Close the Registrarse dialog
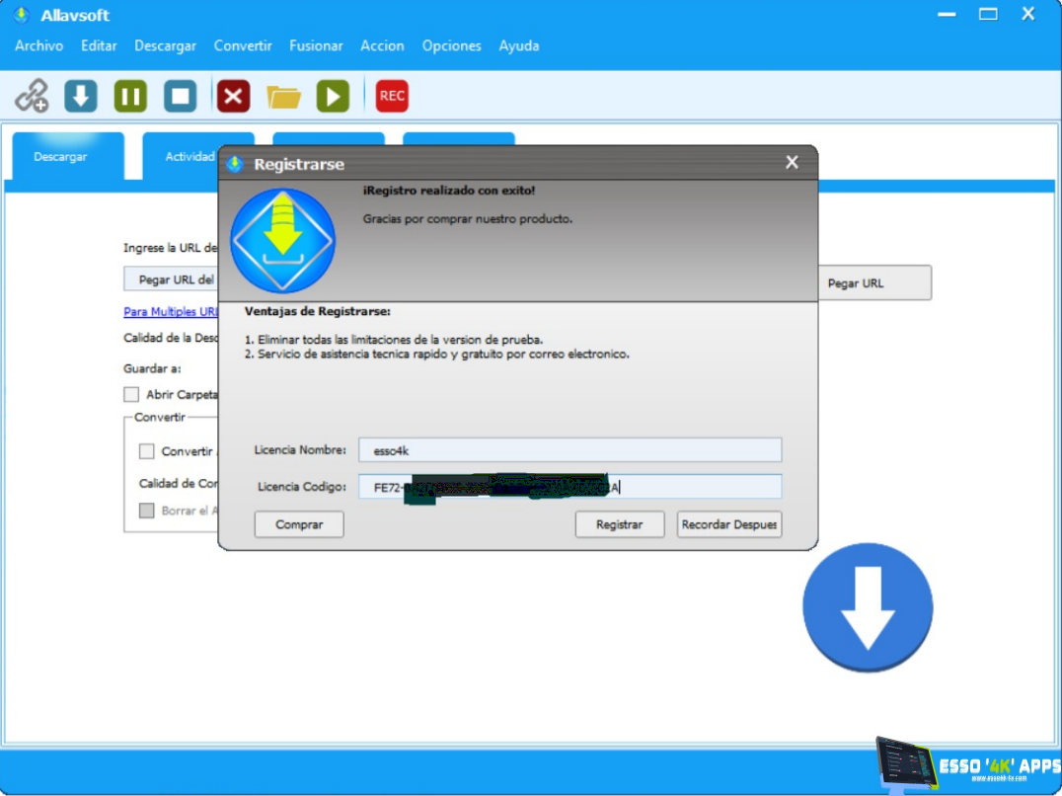The image size is (1062, 796). [792, 163]
